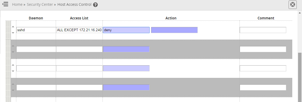The width and height of the screenshot is (302, 102).
Task: Click the second action field beside deny
Action: click(x=174, y=30)
